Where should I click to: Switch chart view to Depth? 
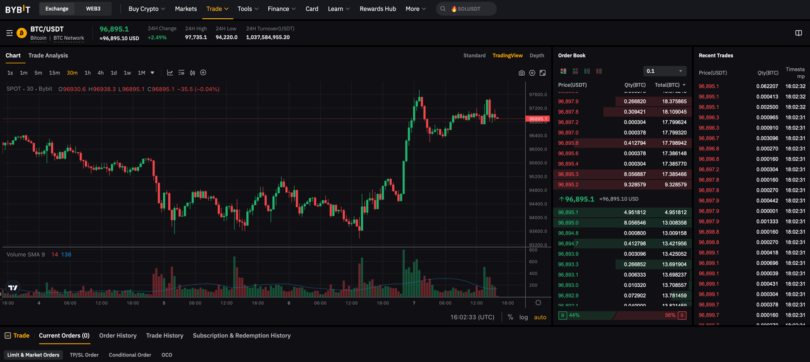(x=537, y=56)
